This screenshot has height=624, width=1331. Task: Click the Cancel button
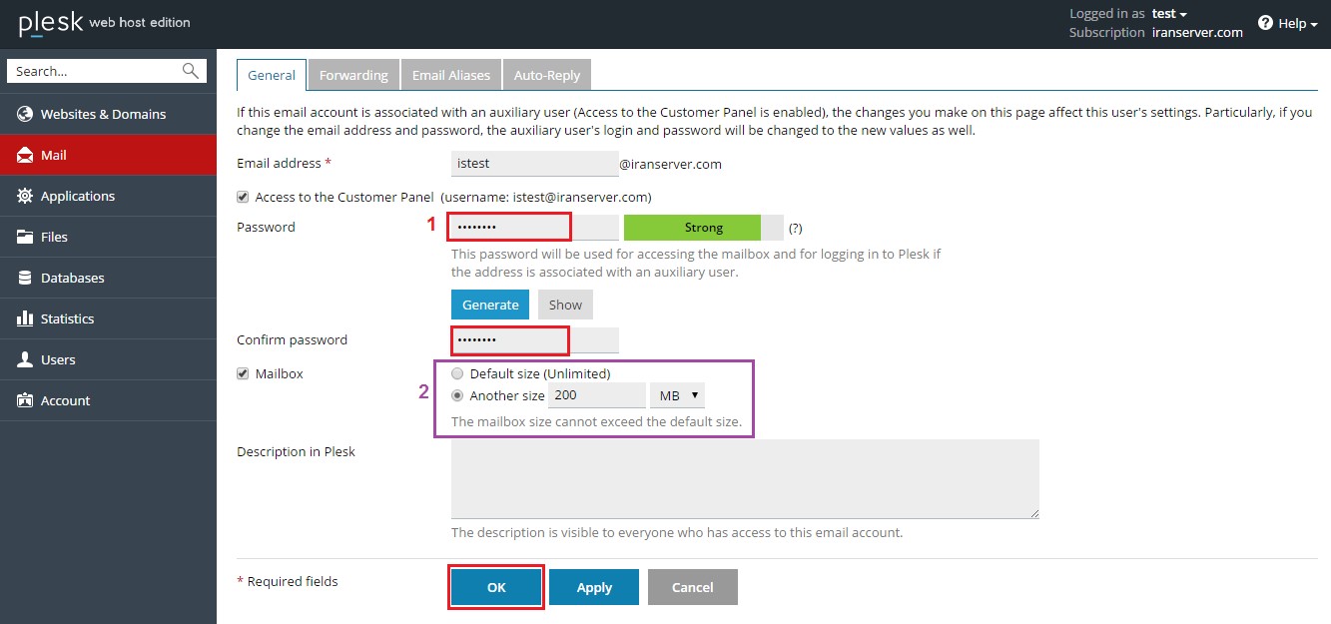[x=692, y=587]
